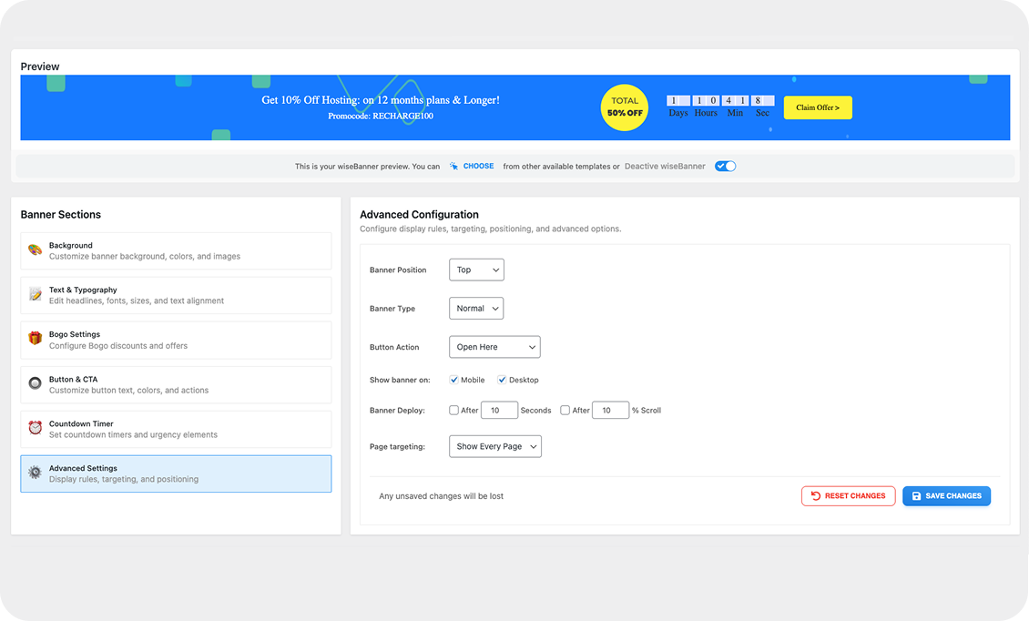Viewport: 1029px width, 621px height.
Task: Enable the After Seconds deploy checkbox
Action: [453, 411]
